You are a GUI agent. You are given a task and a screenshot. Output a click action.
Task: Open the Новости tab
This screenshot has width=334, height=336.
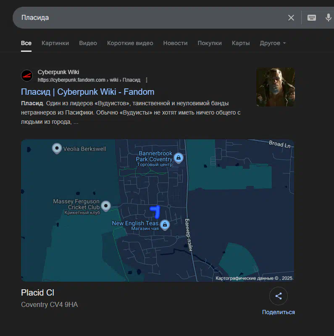pos(175,43)
